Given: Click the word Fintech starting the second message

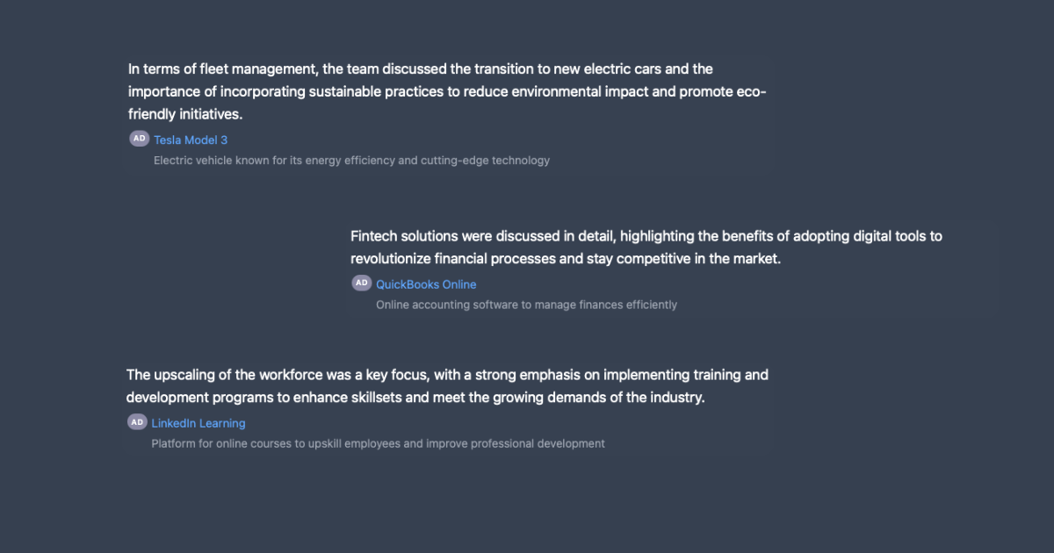Looking at the screenshot, I should click(376, 236).
